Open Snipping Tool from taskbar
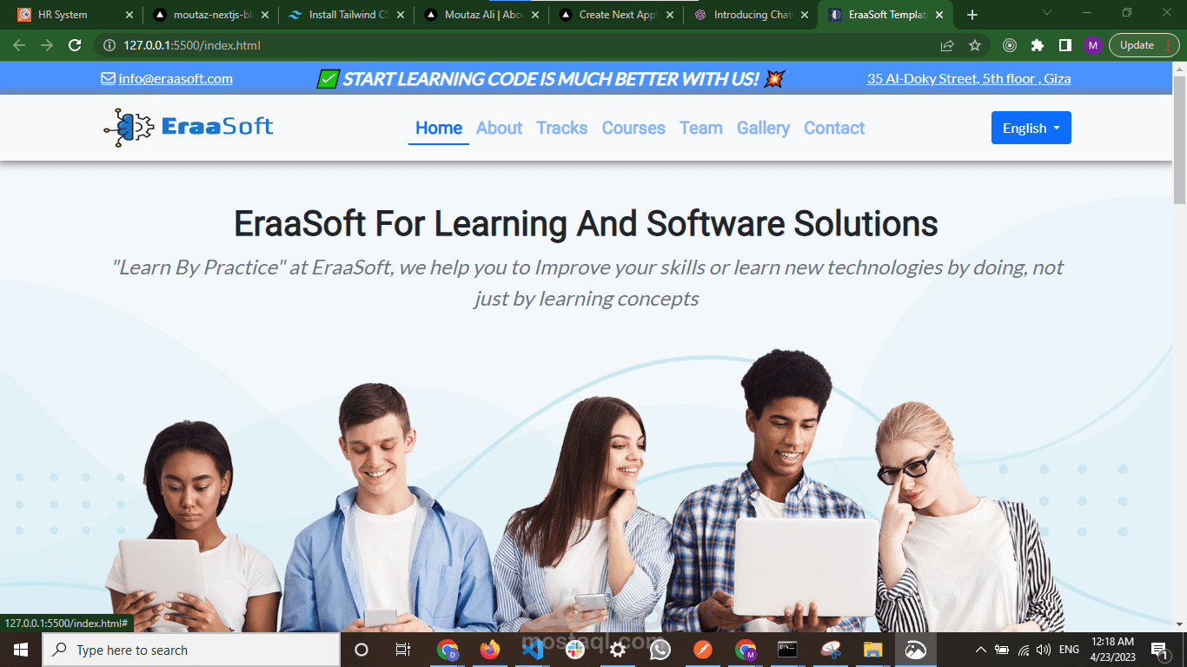The height and width of the screenshot is (667, 1187). (x=831, y=650)
